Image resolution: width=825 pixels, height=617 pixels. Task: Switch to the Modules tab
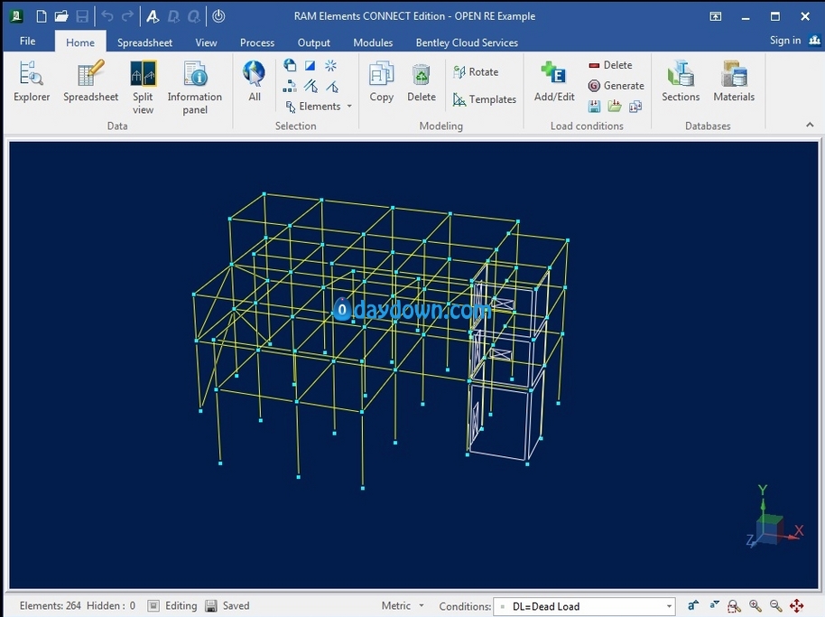pos(373,42)
